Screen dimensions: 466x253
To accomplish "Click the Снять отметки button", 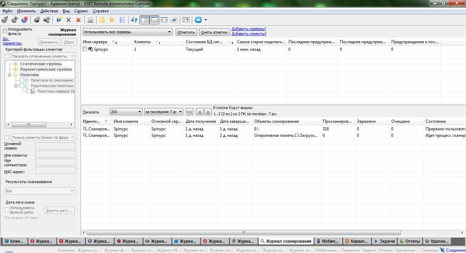I will [x=214, y=32].
